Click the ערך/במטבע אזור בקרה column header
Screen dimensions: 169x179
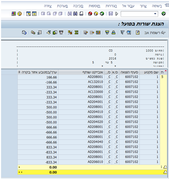click(38, 72)
